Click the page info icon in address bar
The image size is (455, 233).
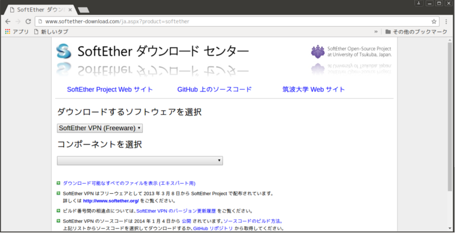pos(40,22)
